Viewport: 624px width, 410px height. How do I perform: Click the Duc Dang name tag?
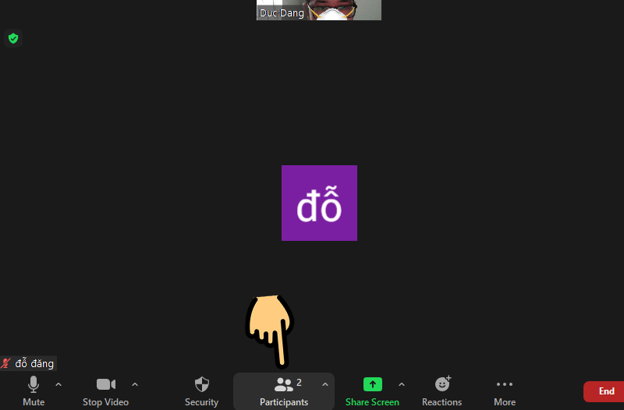(x=282, y=13)
